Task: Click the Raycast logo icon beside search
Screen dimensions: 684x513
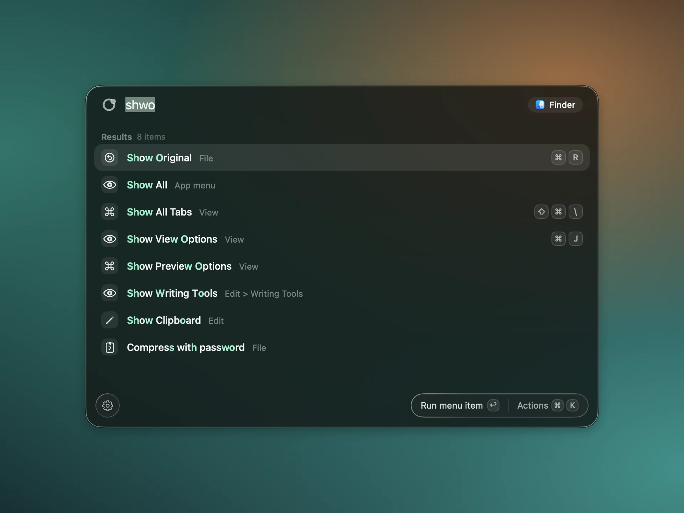Action: pos(109,105)
